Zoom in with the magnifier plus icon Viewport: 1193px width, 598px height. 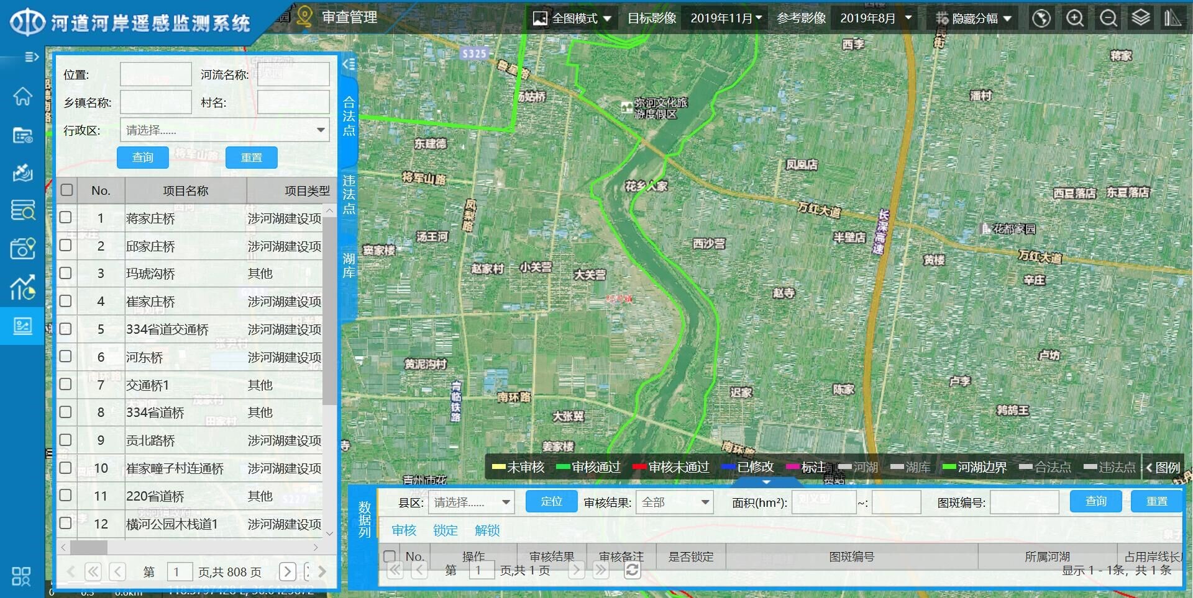(1075, 19)
